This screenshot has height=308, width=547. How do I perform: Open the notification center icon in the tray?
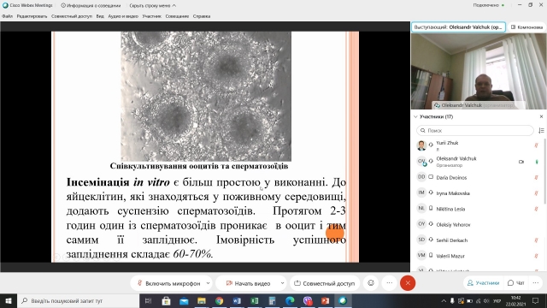536,300
